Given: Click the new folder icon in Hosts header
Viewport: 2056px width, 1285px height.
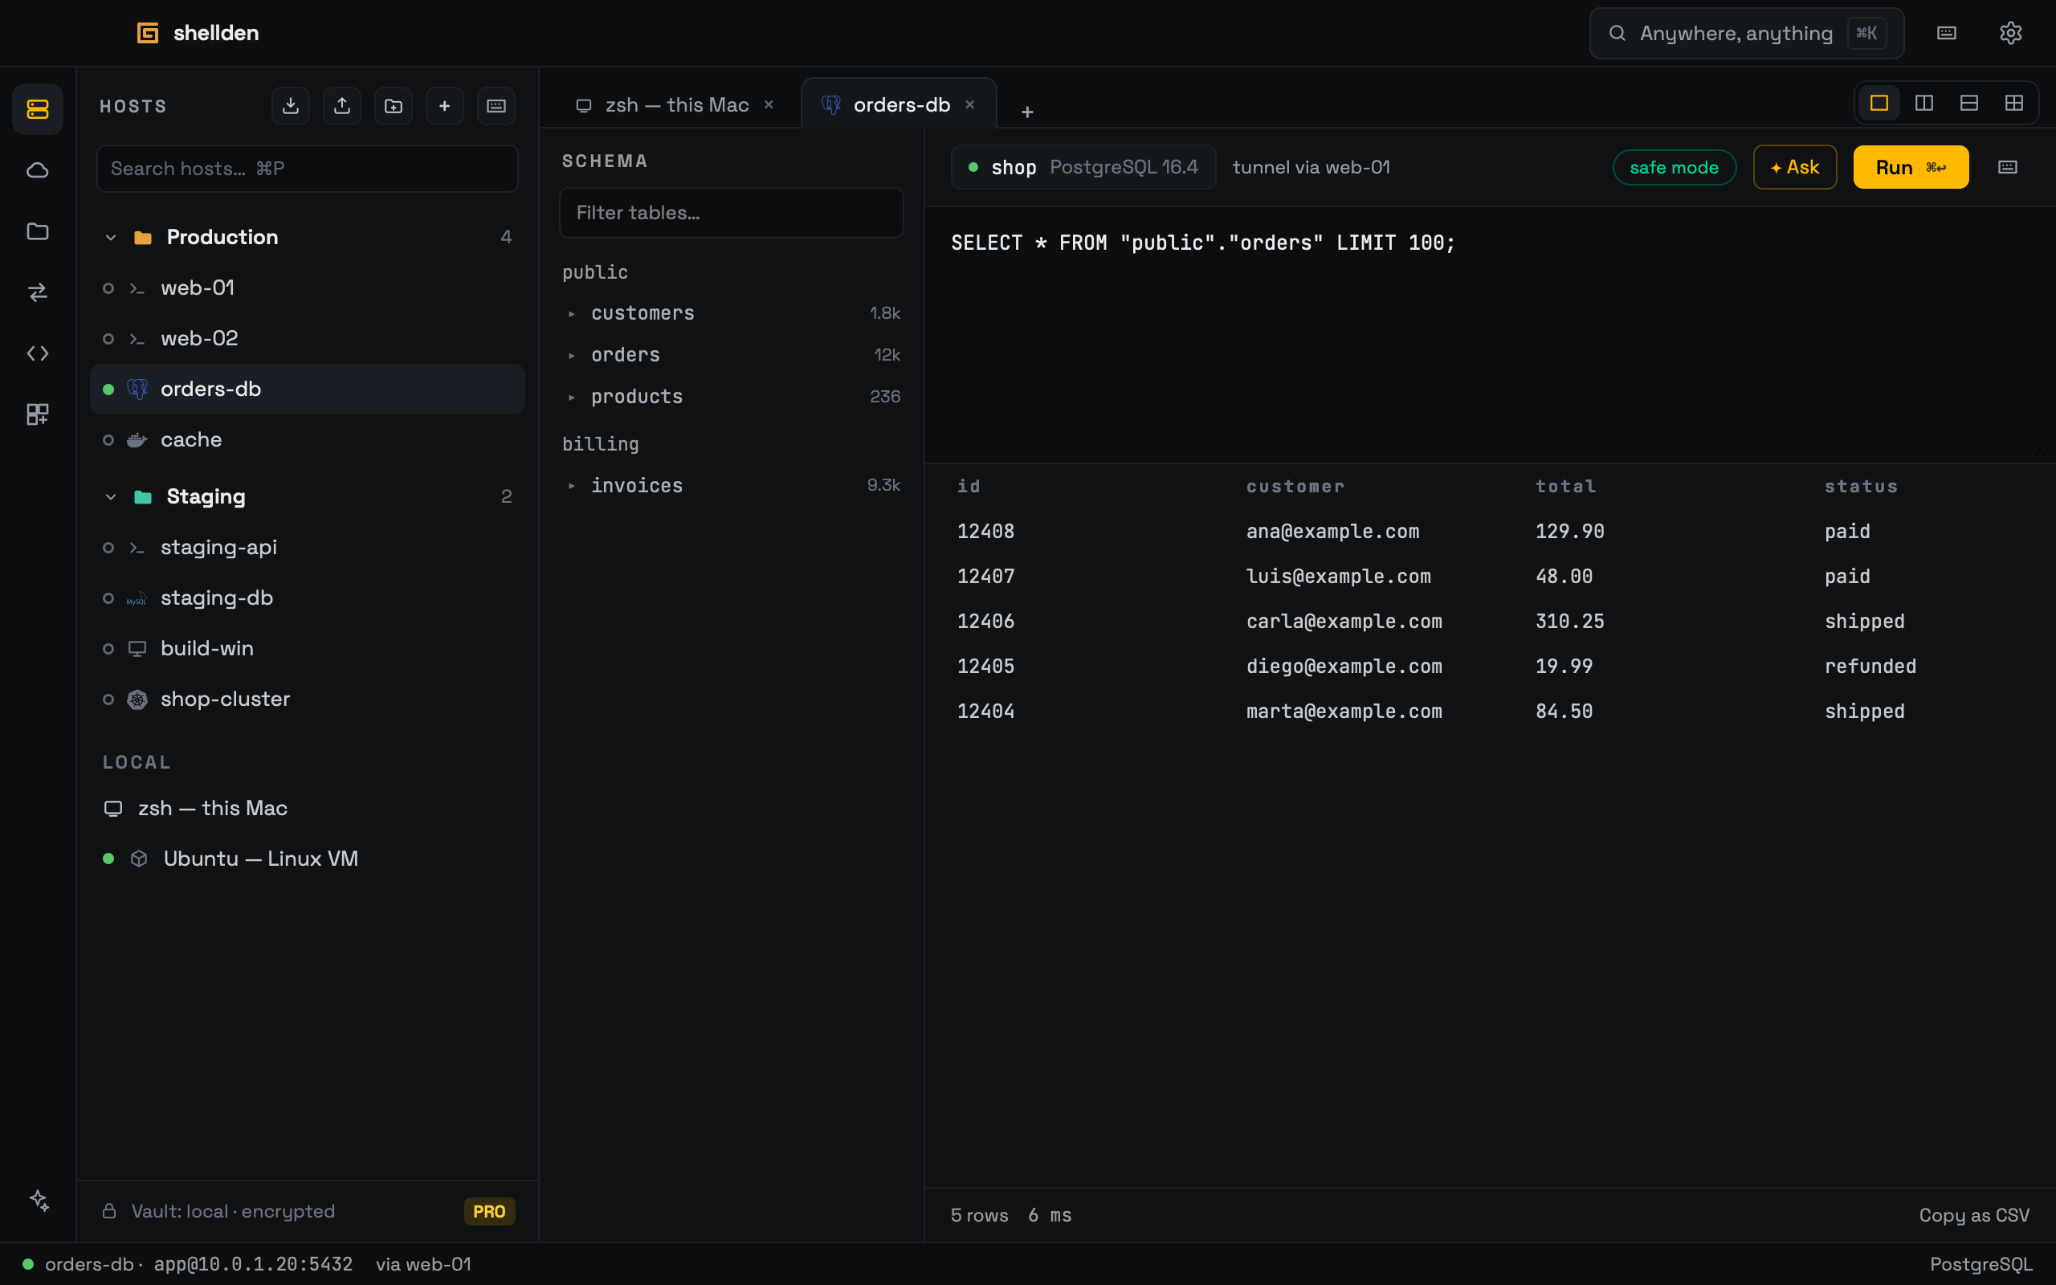Looking at the screenshot, I should click(x=394, y=105).
